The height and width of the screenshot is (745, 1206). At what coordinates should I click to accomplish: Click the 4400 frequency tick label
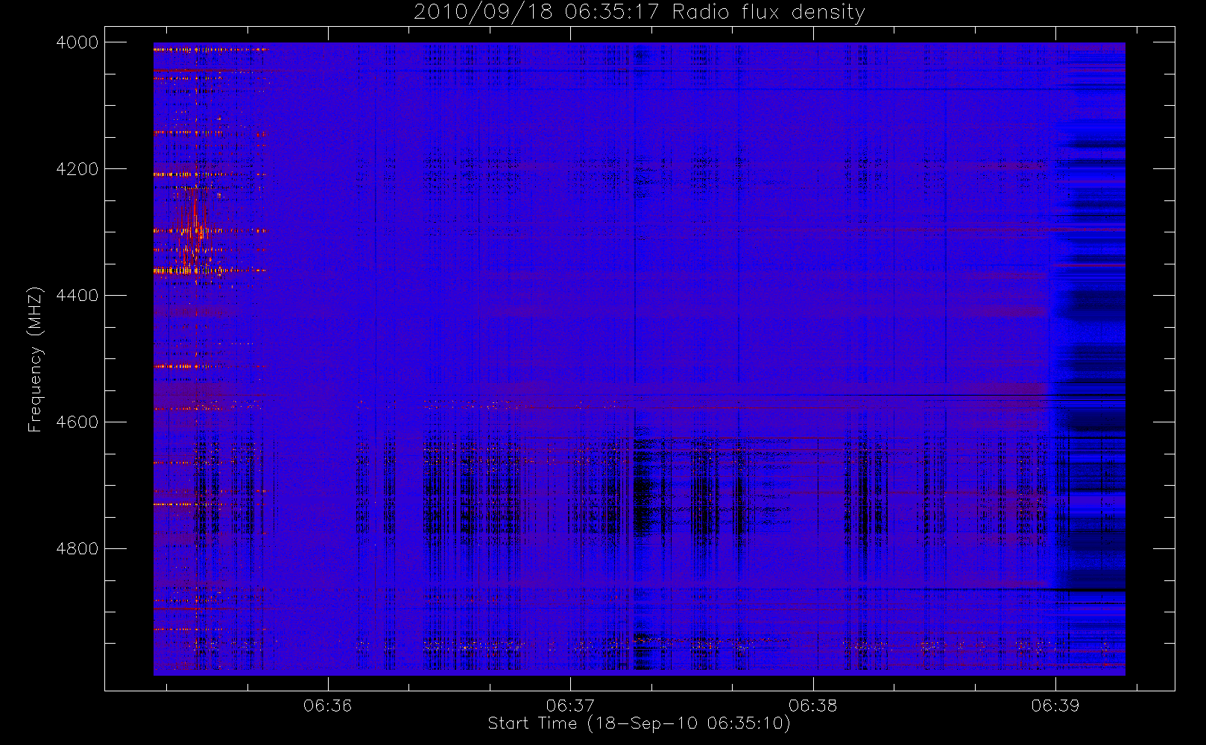[78, 296]
